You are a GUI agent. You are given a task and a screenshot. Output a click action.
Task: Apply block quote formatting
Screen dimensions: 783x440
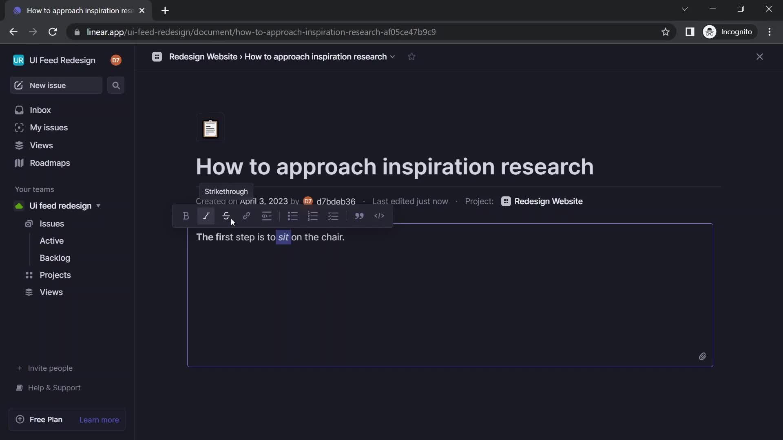[x=359, y=216]
